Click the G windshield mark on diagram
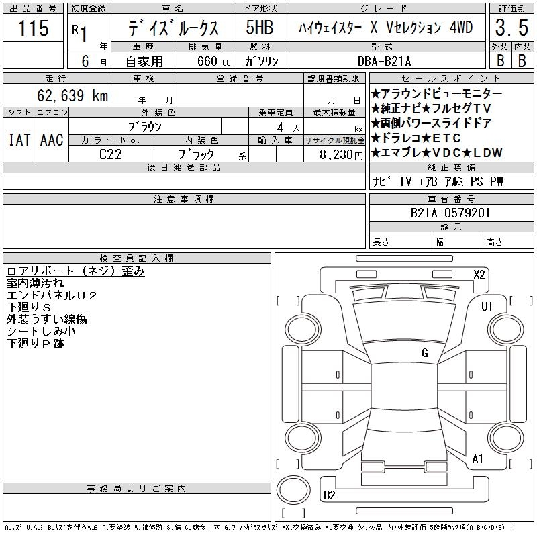537x537 pixels. point(425,353)
